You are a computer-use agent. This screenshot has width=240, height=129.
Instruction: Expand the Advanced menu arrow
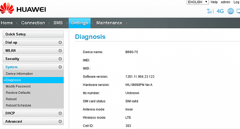pos(60,121)
